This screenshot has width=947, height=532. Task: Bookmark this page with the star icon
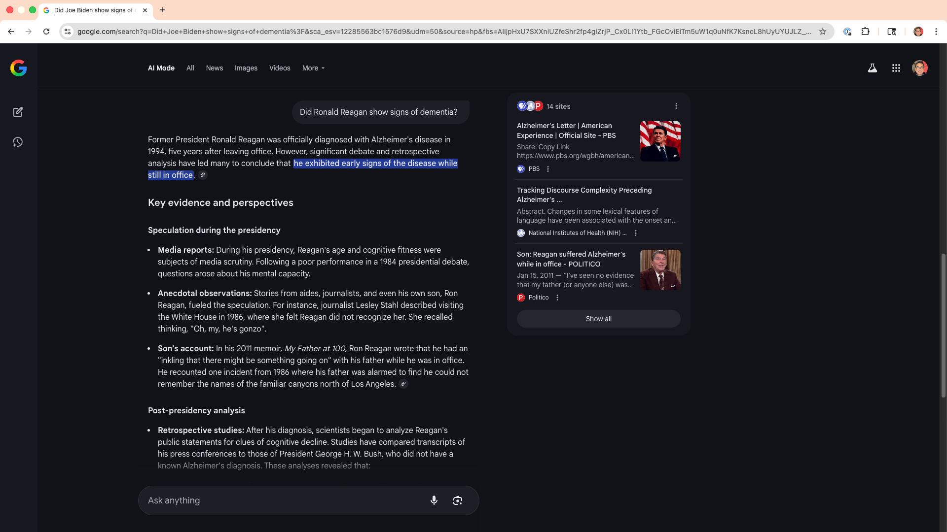[x=822, y=32]
